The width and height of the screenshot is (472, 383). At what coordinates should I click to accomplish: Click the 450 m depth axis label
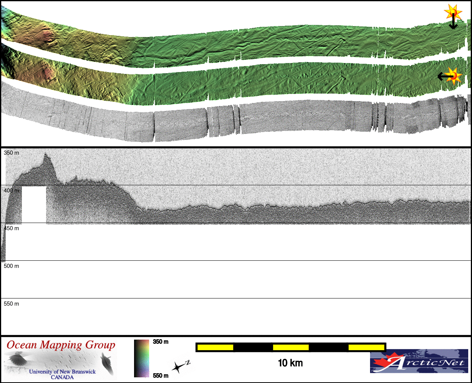coord(11,228)
